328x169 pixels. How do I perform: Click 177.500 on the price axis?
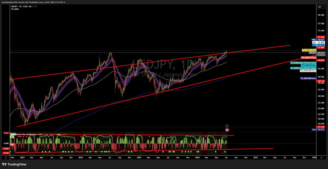[x=320, y=24]
